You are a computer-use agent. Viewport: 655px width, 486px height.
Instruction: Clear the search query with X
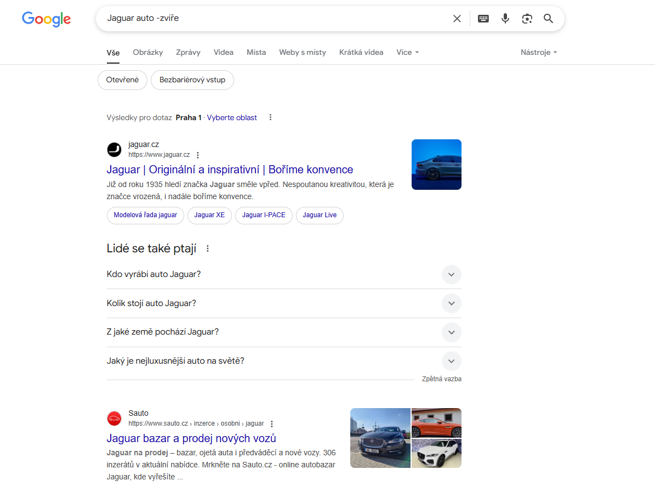[457, 19]
